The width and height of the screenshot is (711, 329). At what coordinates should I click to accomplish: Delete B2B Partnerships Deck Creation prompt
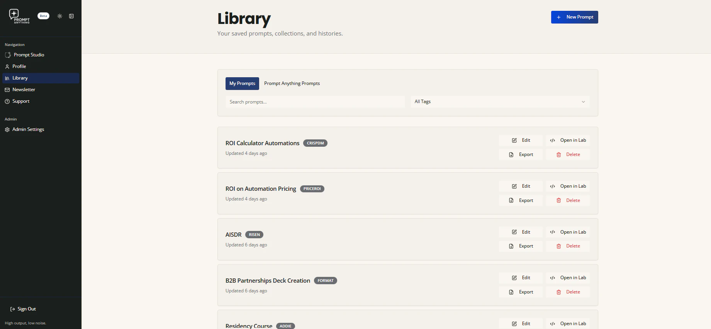pyautogui.click(x=568, y=292)
